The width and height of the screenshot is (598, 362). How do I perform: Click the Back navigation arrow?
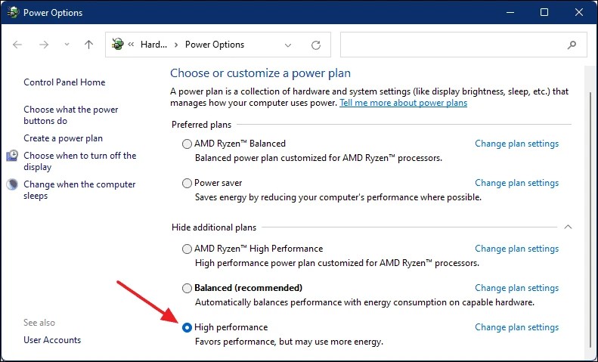[17, 45]
